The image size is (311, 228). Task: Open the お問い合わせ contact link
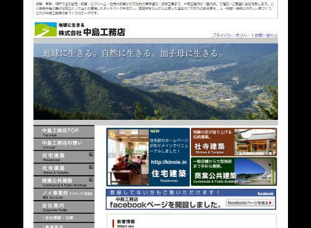pos(266,35)
